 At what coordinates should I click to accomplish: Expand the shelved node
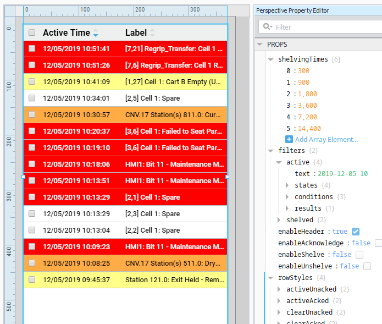279,220
